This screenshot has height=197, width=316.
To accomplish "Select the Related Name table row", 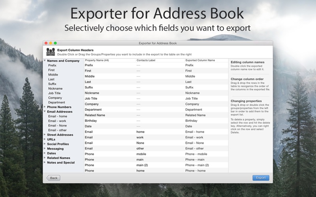I will pos(156,115).
